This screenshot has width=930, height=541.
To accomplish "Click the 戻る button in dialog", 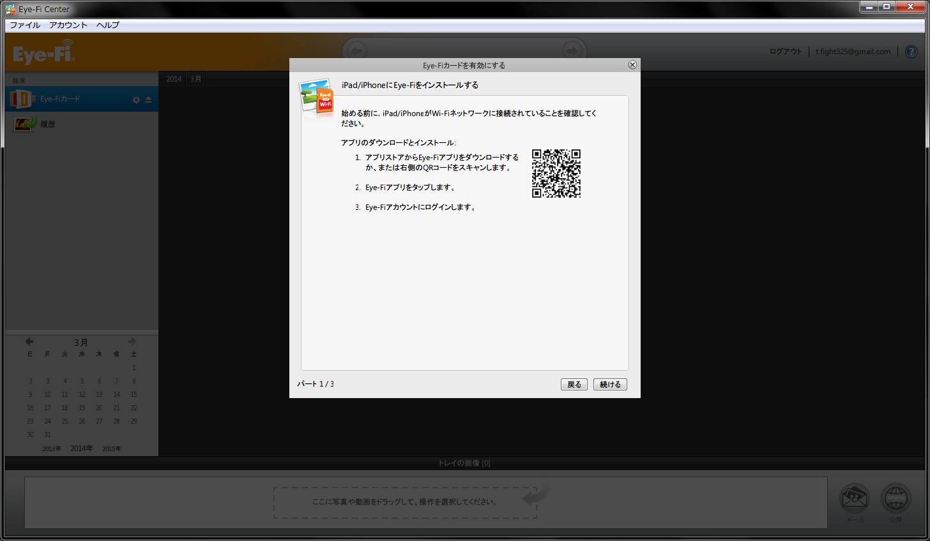I will click(x=574, y=384).
